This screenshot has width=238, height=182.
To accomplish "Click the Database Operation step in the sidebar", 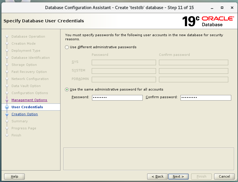I will pyautogui.click(x=28, y=36).
